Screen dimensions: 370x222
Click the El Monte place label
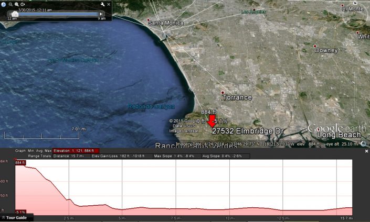[353, 9]
